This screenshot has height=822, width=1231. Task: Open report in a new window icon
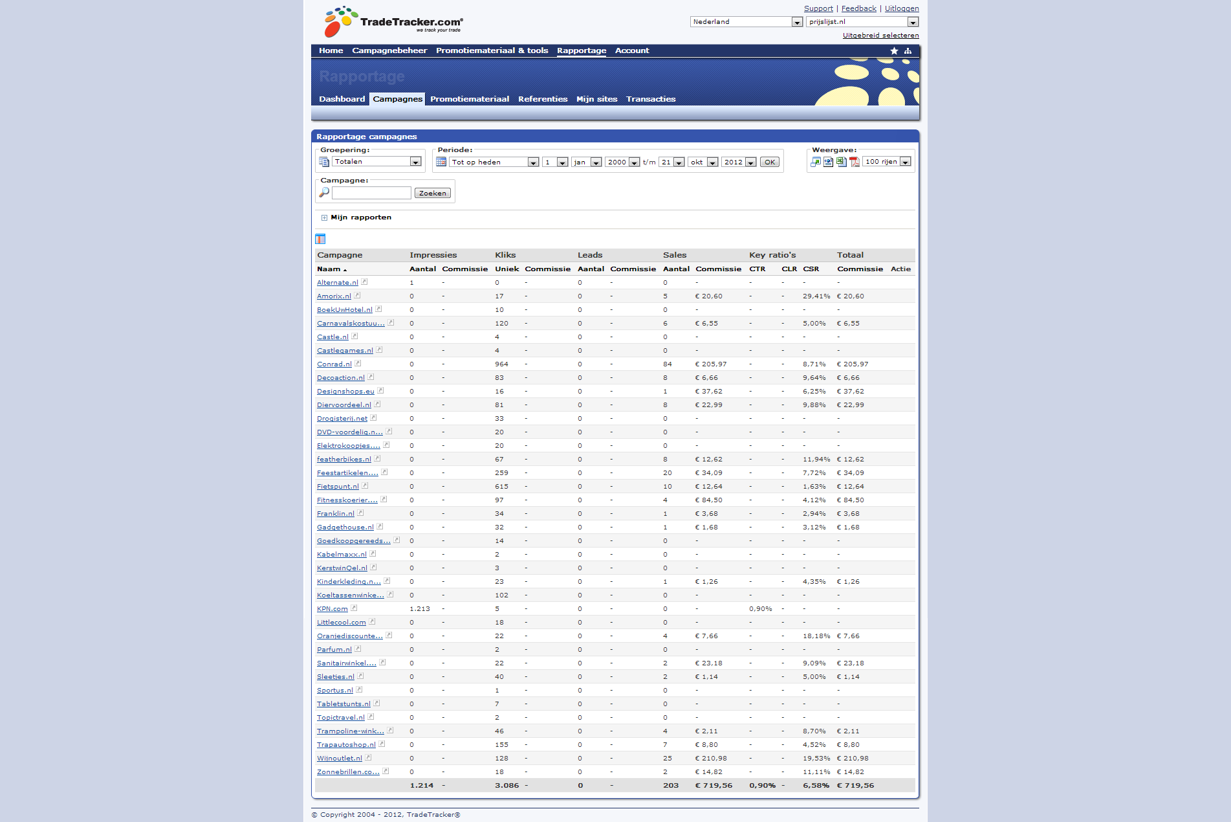pyautogui.click(x=816, y=162)
